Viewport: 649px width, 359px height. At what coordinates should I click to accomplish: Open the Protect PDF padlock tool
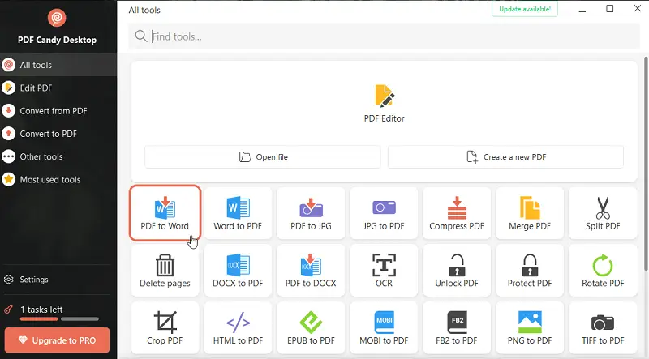coord(530,270)
